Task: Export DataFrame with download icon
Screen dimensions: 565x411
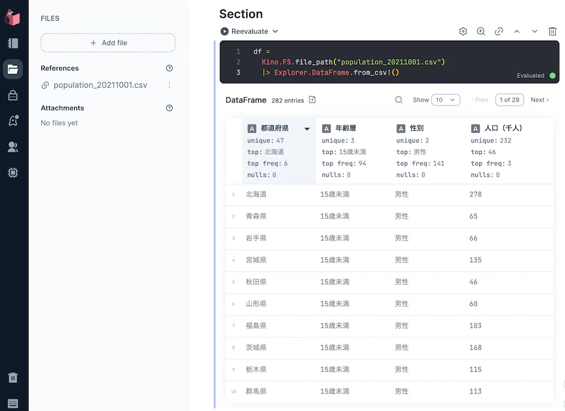Action: pos(313,99)
